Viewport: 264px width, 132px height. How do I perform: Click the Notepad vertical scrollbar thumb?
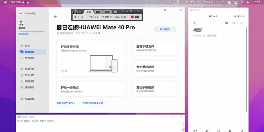click(x=183, y=130)
